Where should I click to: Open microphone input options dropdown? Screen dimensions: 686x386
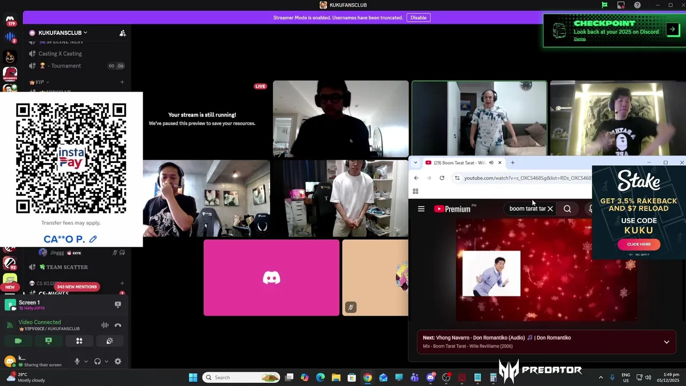pos(86,361)
